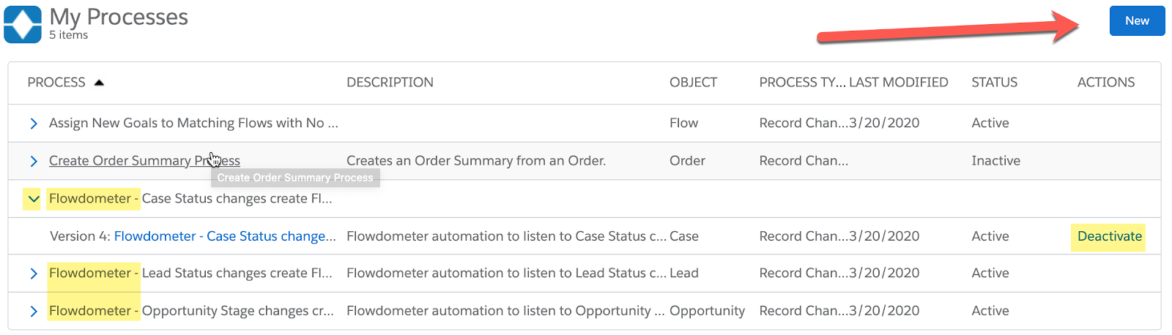Open Version 4 Flowdometer Case Status link
1172x335 pixels.
tap(224, 236)
